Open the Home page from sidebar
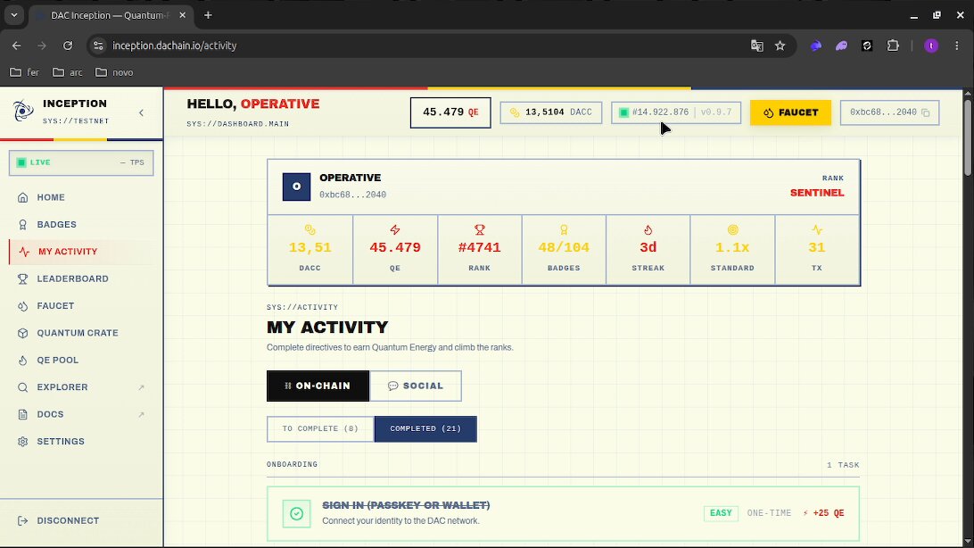The height and width of the screenshot is (548, 974). click(81, 197)
